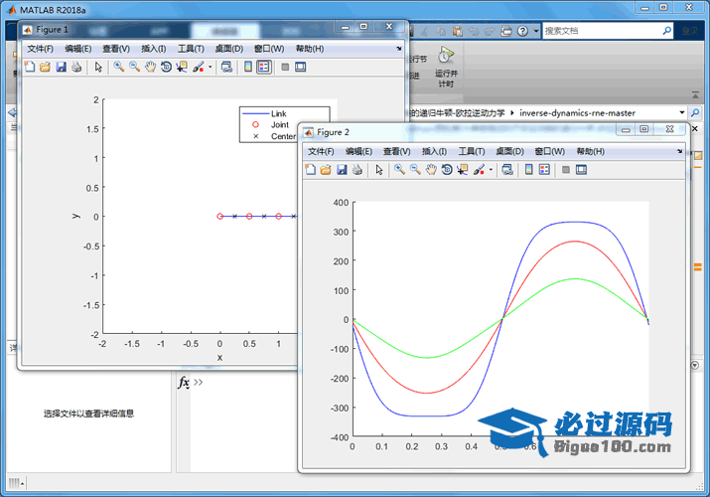
Task: Open 文件(F) menu in Figure 2
Action: pyautogui.click(x=321, y=151)
